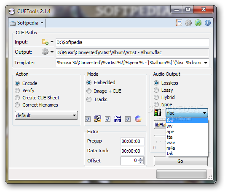Open the Softpedia profile dropdown
225x192 pixels.
coord(27,23)
